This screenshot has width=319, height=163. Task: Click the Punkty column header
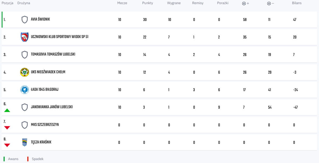[x=148, y=3]
